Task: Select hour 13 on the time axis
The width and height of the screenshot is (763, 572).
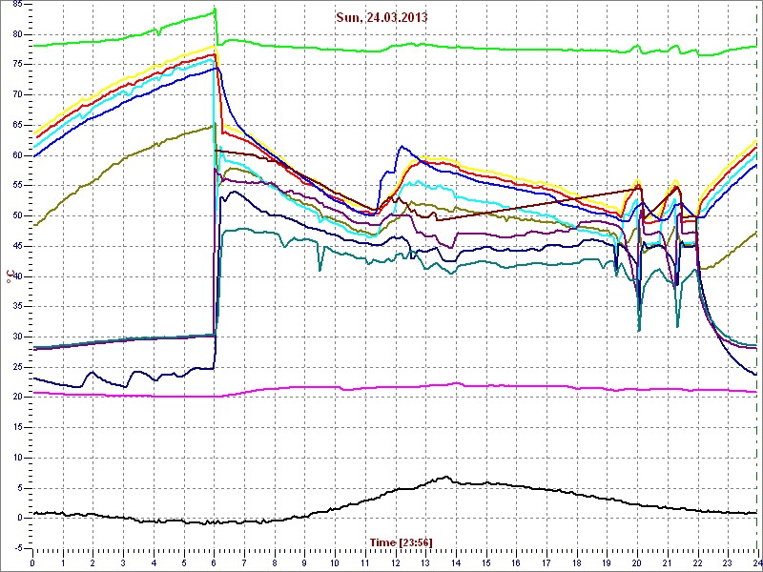Action: 425,562
